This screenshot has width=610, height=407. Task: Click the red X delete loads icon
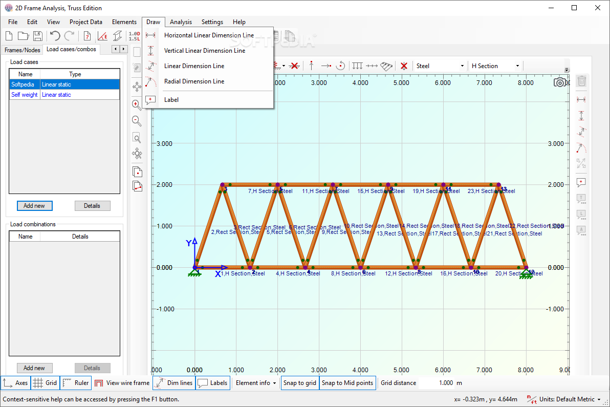tap(404, 66)
